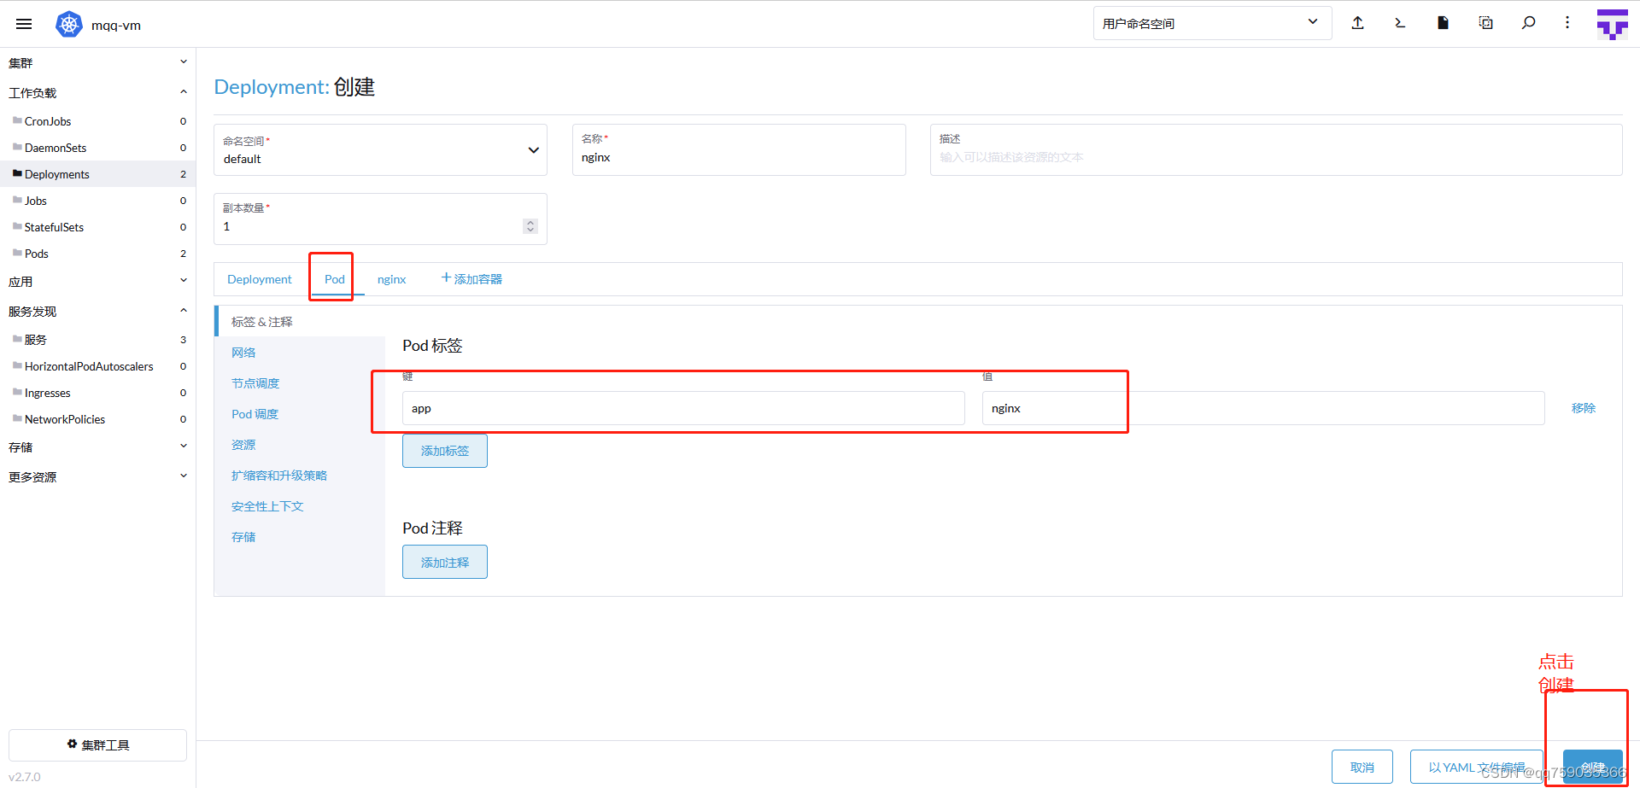The width and height of the screenshot is (1640, 788).
Task: Focus the label key field containing app
Action: [x=683, y=408]
